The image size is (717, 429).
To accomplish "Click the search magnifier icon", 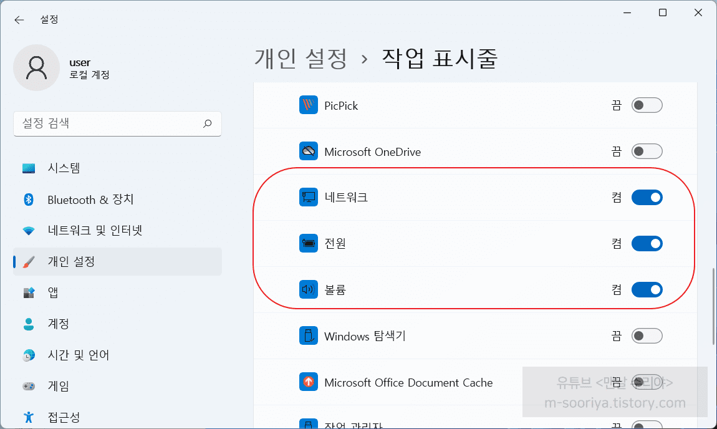I will click(x=207, y=123).
